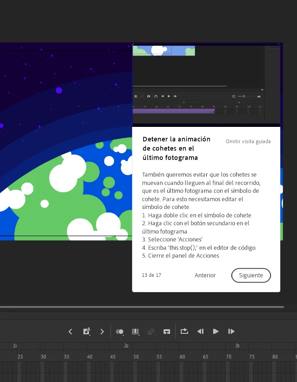The width and height of the screenshot is (297, 382).
Task: Click Siguiente to continue the tour
Action: 251,276
